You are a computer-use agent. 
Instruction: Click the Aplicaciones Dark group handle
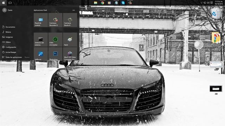[x=73, y=10]
